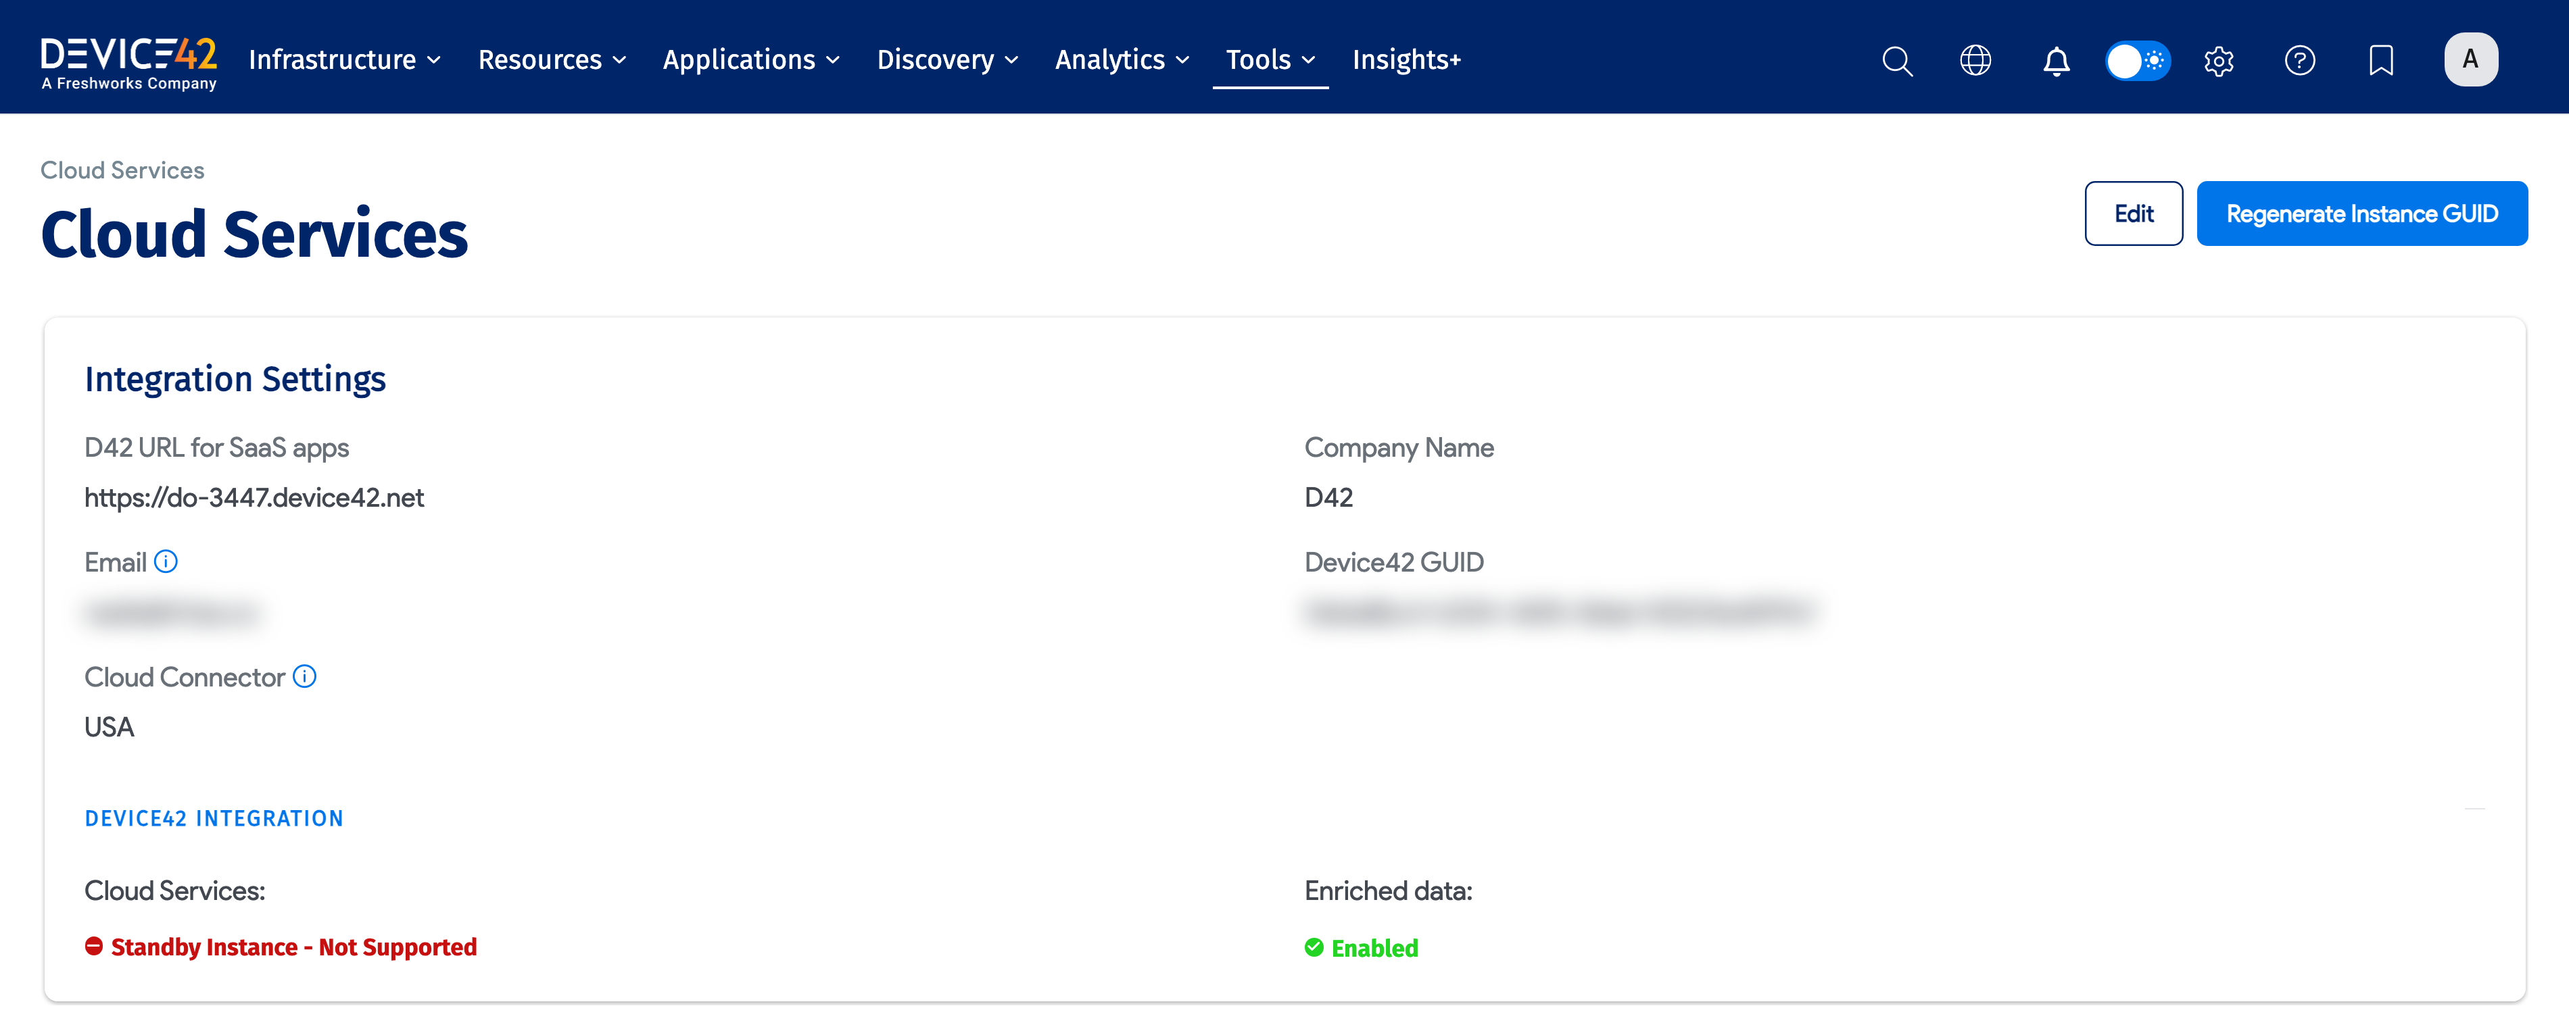This screenshot has width=2569, height=1027.
Task: Click the 'Company Name' label
Action: pyautogui.click(x=1399, y=448)
